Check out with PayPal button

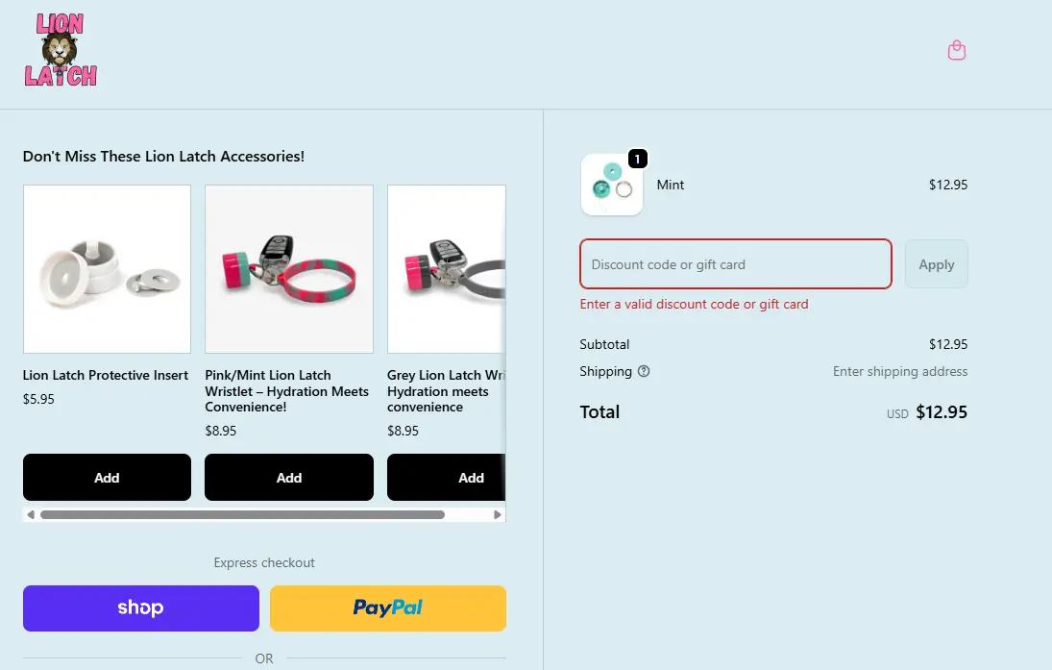click(388, 608)
